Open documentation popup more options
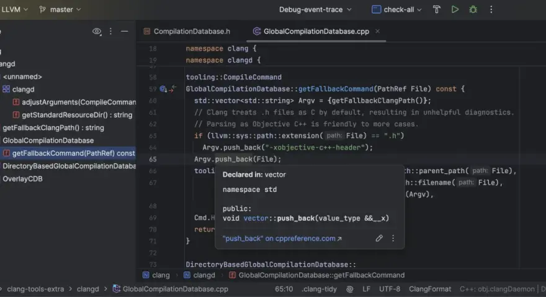The image size is (546, 297). (393, 238)
